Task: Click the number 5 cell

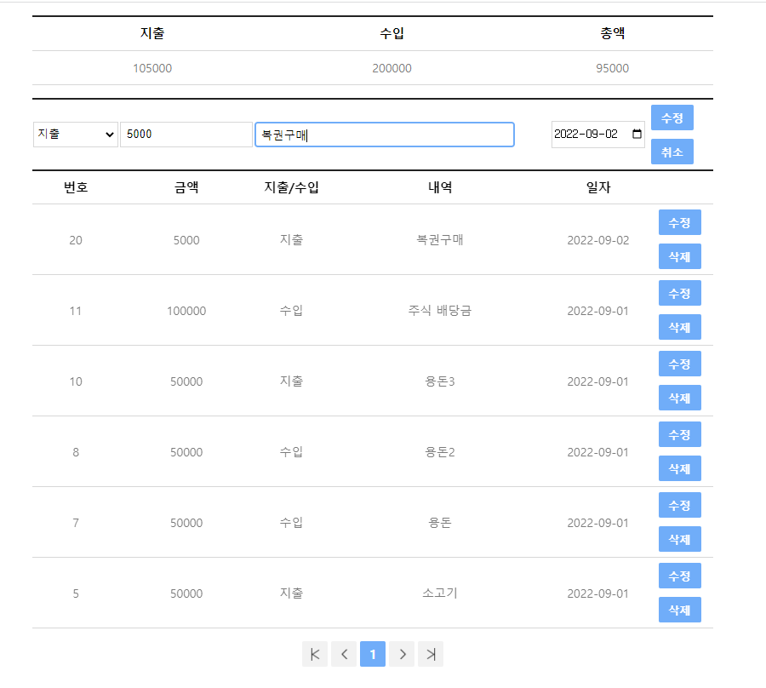Action: (76, 593)
